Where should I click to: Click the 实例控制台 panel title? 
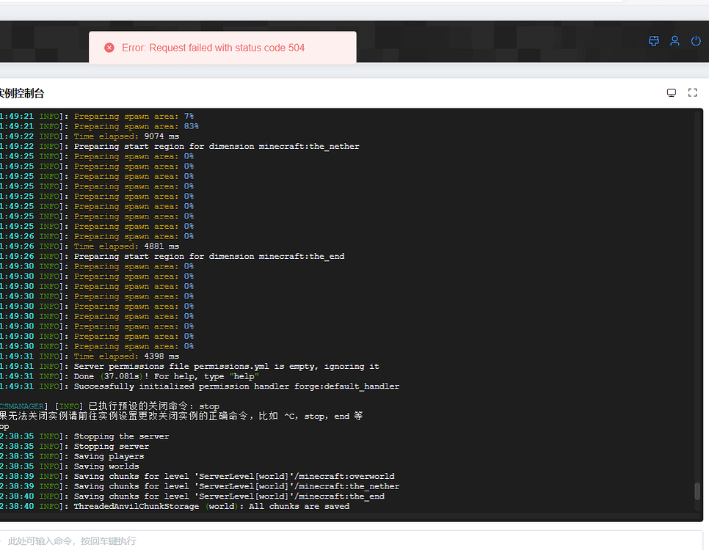click(x=22, y=93)
